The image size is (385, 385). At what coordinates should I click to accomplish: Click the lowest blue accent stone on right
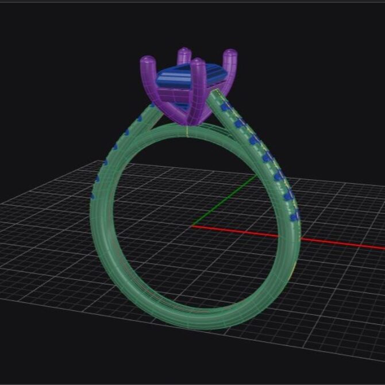[295, 217]
